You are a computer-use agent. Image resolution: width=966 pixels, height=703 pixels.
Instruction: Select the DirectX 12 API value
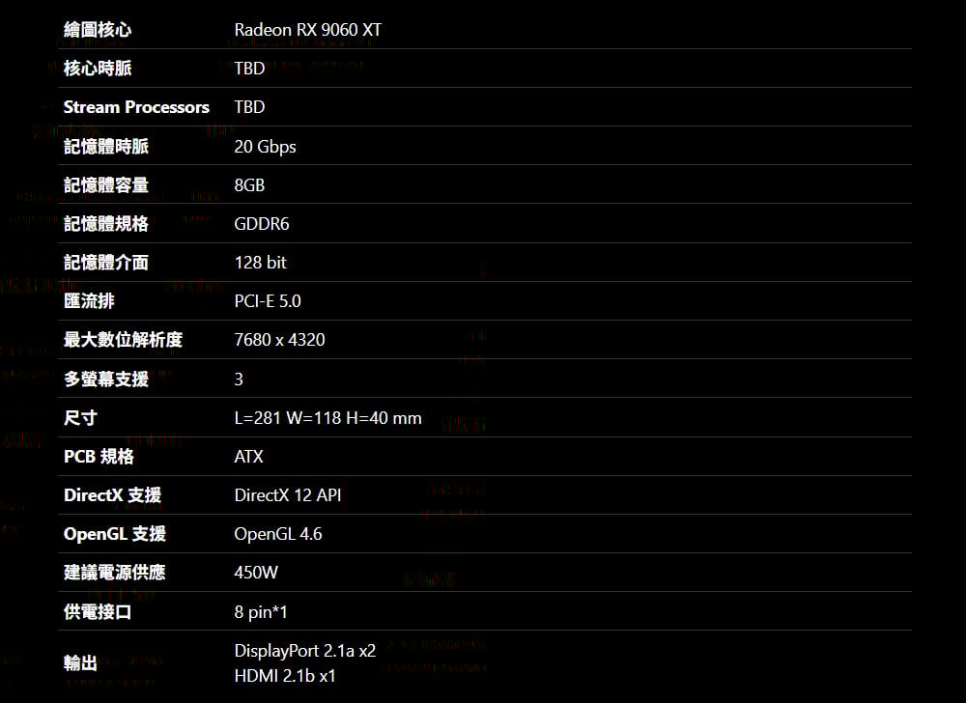pyautogui.click(x=287, y=495)
